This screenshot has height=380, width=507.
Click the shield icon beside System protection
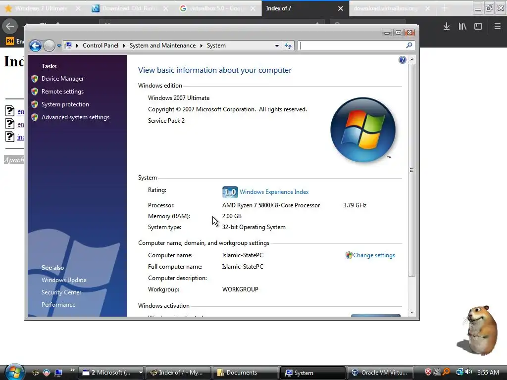coord(35,104)
